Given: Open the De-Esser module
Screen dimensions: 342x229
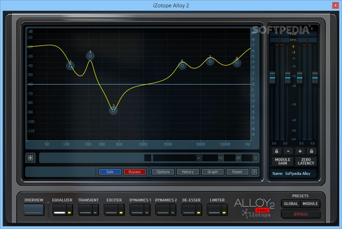Looking at the screenshot, I should (x=188, y=209).
